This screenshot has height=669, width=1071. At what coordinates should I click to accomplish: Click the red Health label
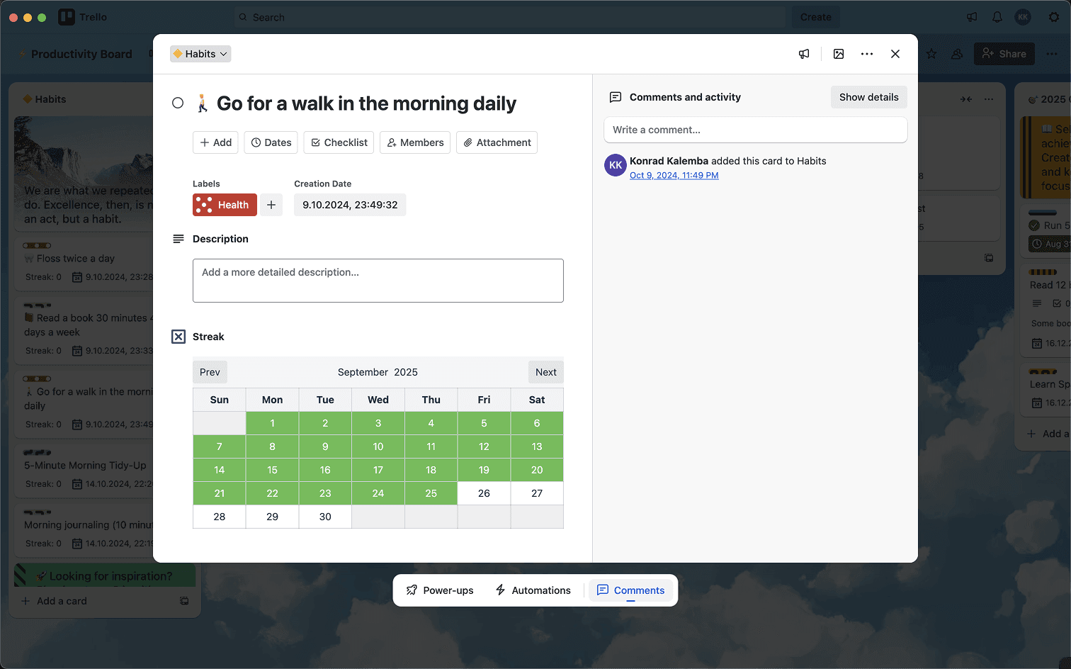[x=225, y=205]
